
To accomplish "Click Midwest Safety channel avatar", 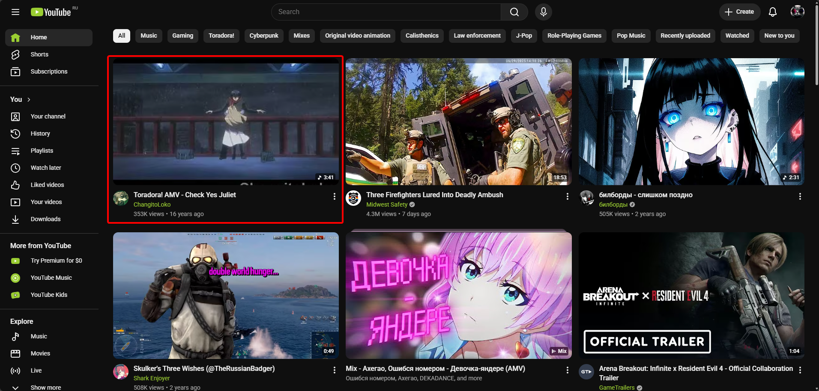I will click(x=353, y=198).
